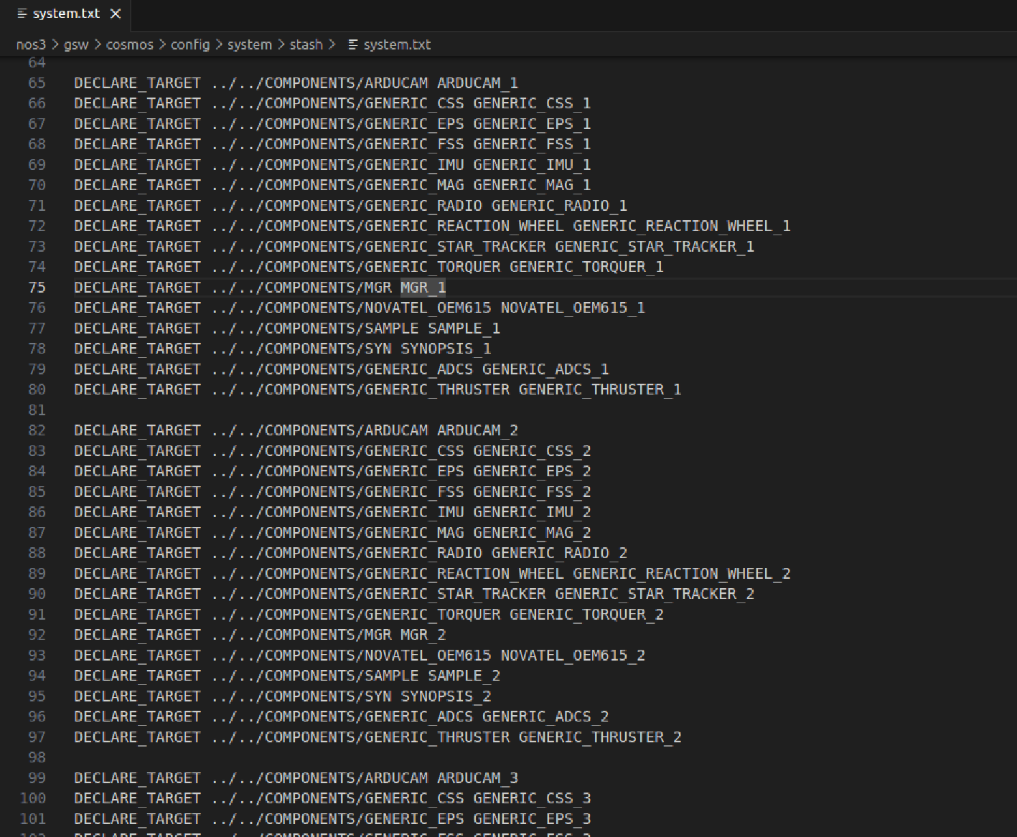Expand the chevron after stash breadcrumb
The image size is (1017, 837).
332,44
